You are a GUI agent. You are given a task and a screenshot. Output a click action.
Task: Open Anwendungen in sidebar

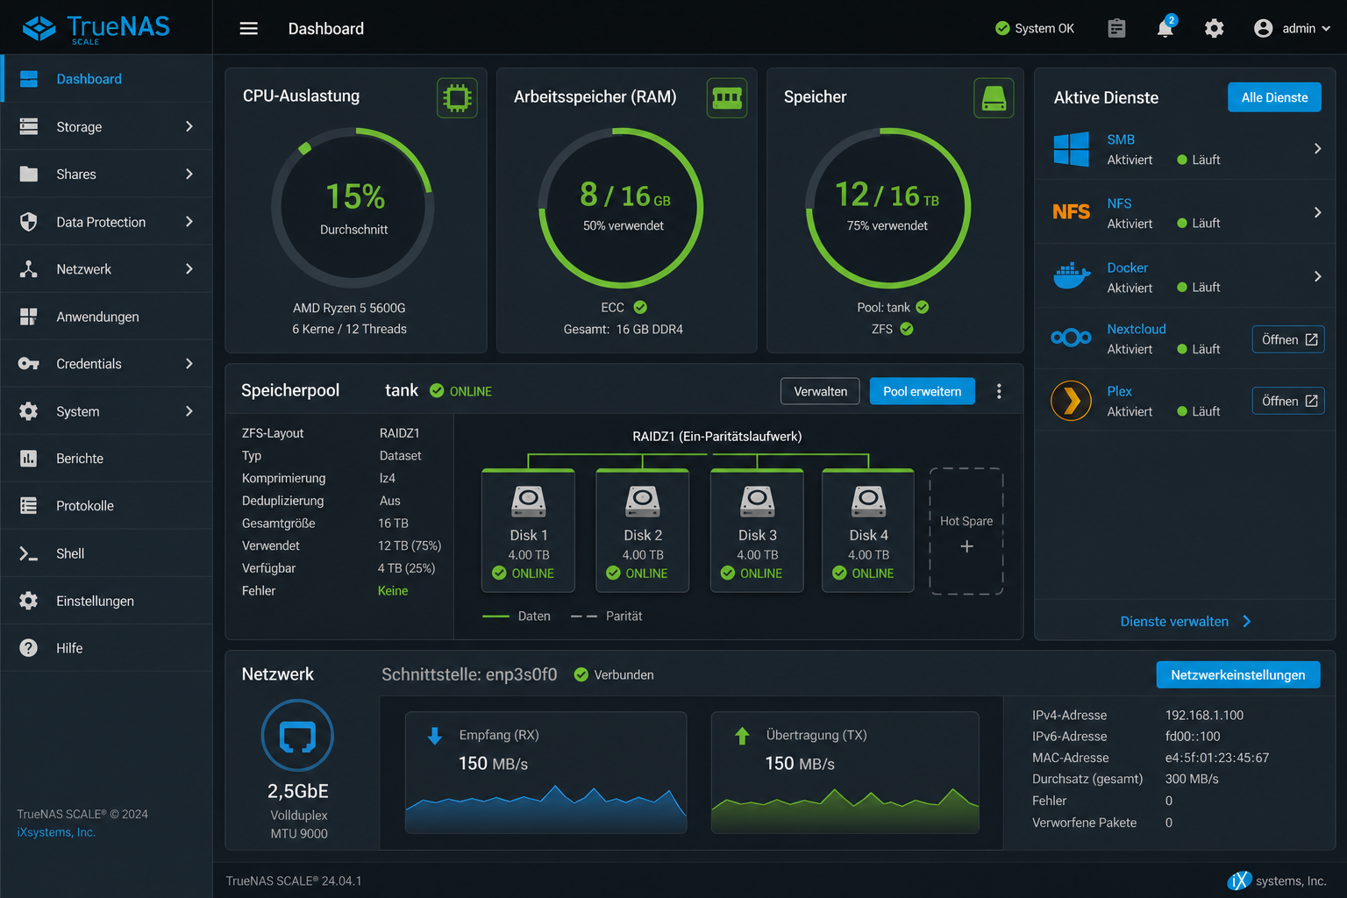[x=107, y=317]
